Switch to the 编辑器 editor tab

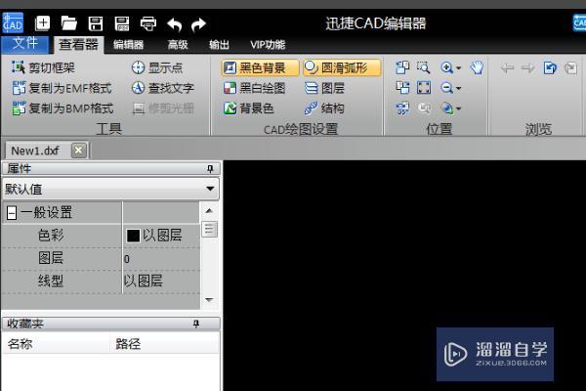128,45
